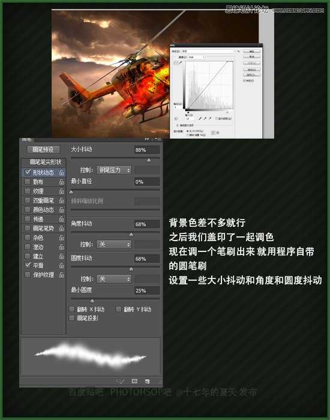This screenshot has width=330, height=420.
Task: Enable the 传递 transfer checkbox
Action: [x=28, y=219]
